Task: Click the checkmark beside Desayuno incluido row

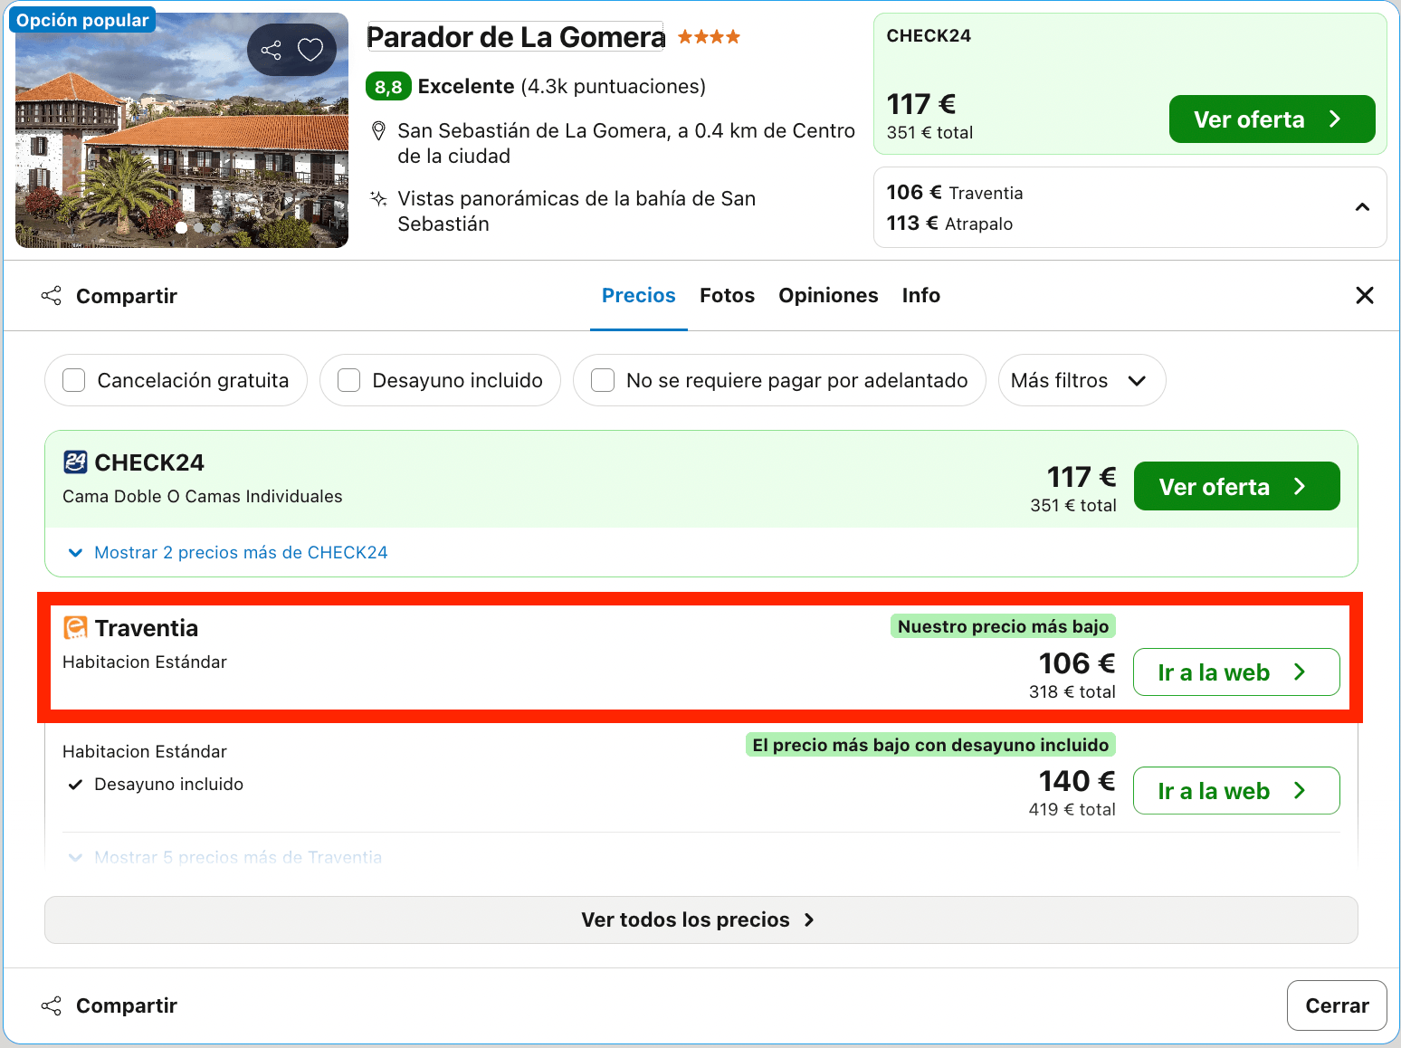Action: coord(76,785)
